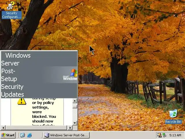The width and height of the screenshot is (185, 139).
Task: Click the yellow warning triangle icon
Action: click(22, 101)
